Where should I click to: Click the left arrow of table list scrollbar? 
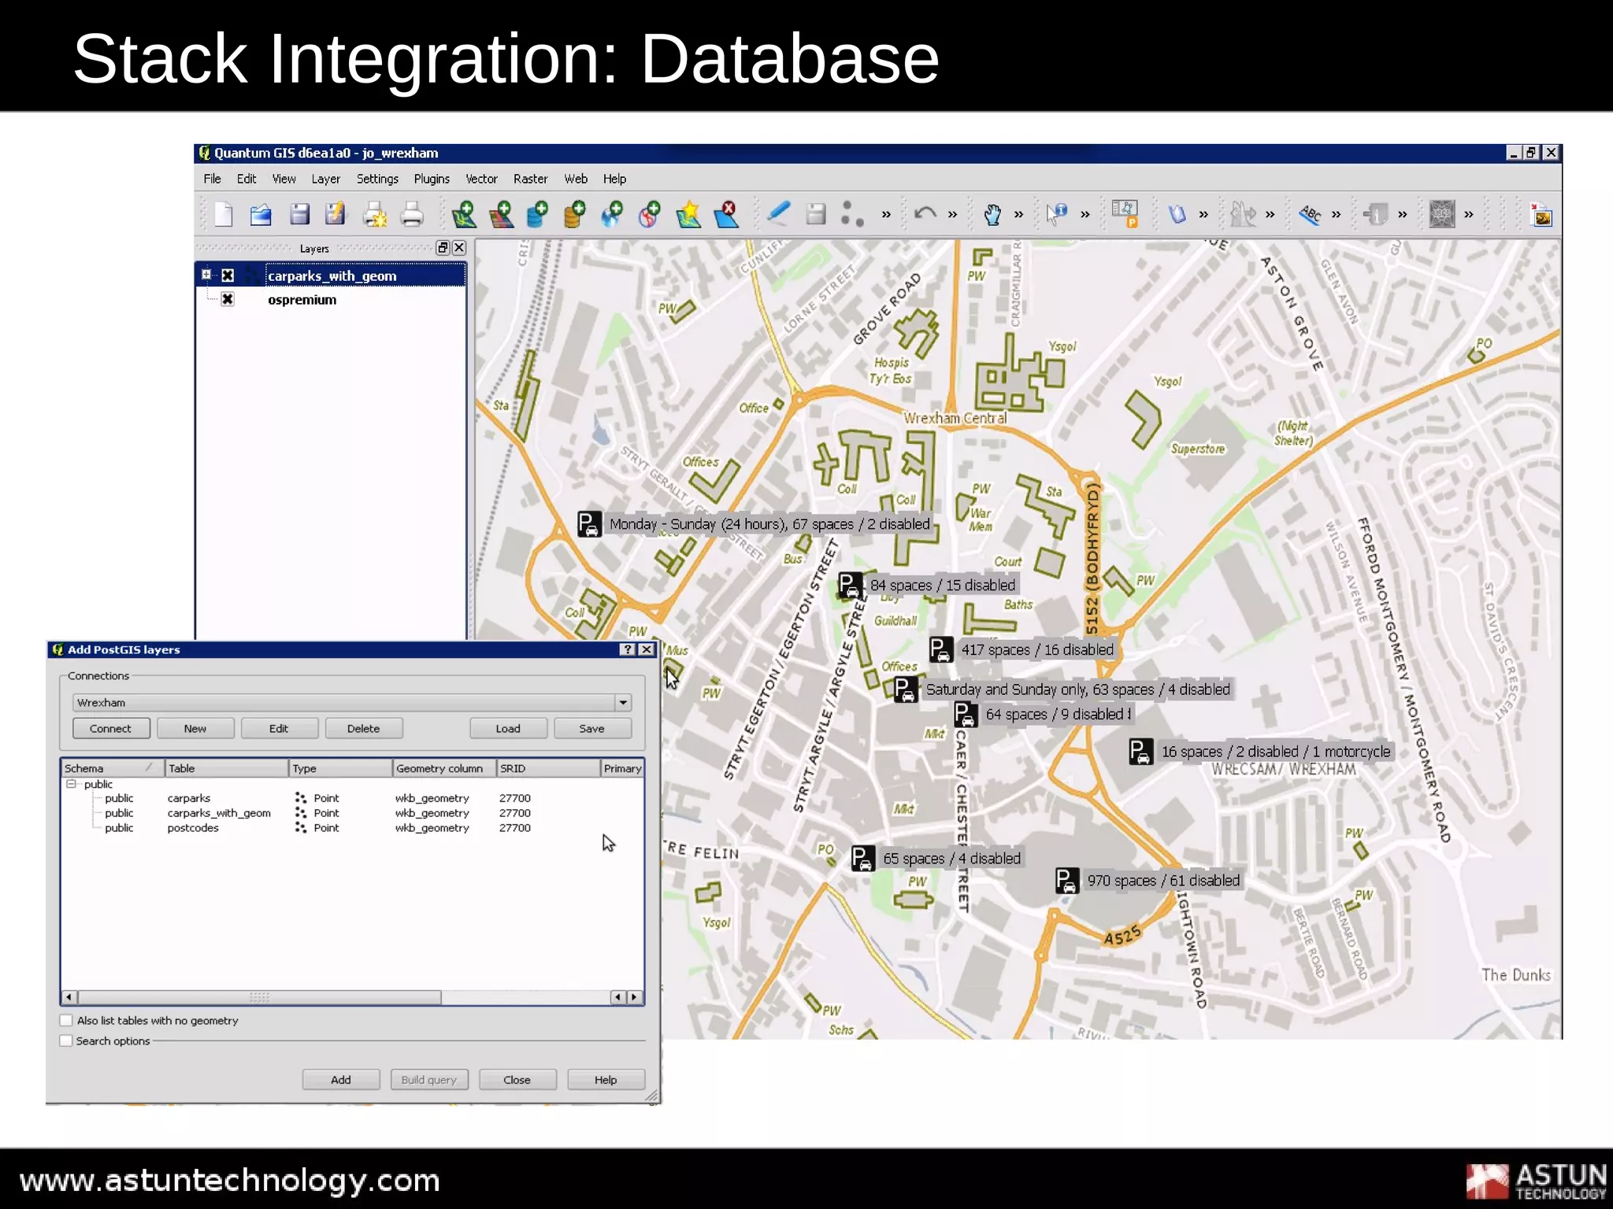pyautogui.click(x=69, y=997)
